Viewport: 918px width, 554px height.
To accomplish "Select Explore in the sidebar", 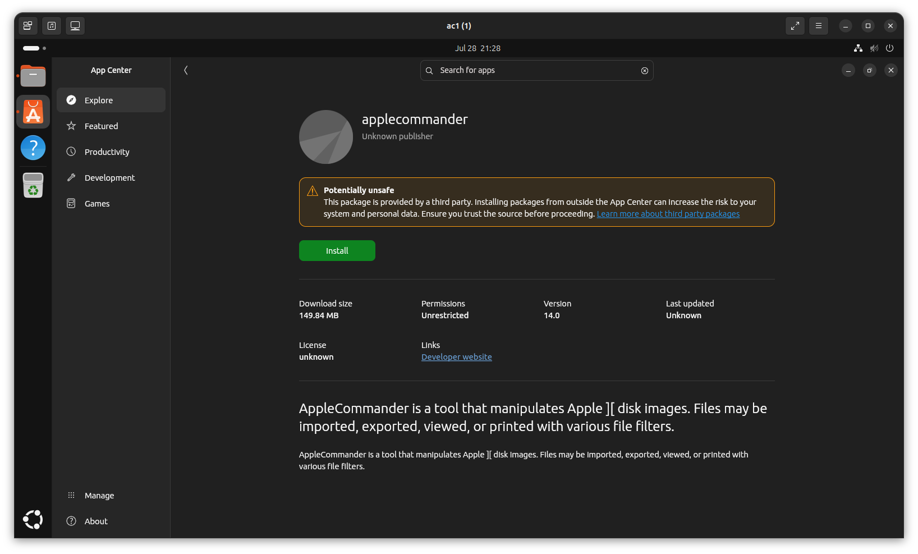I will 111,100.
